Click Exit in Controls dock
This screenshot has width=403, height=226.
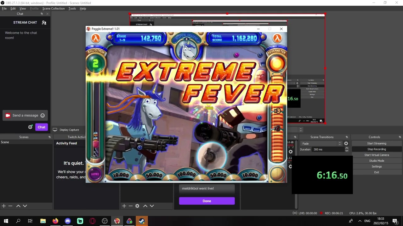point(377,172)
